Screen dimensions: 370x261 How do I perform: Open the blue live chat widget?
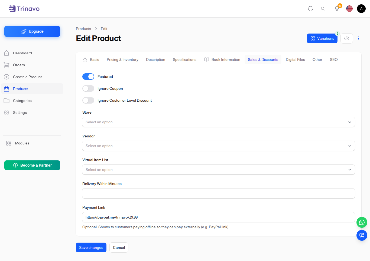coord(362,235)
